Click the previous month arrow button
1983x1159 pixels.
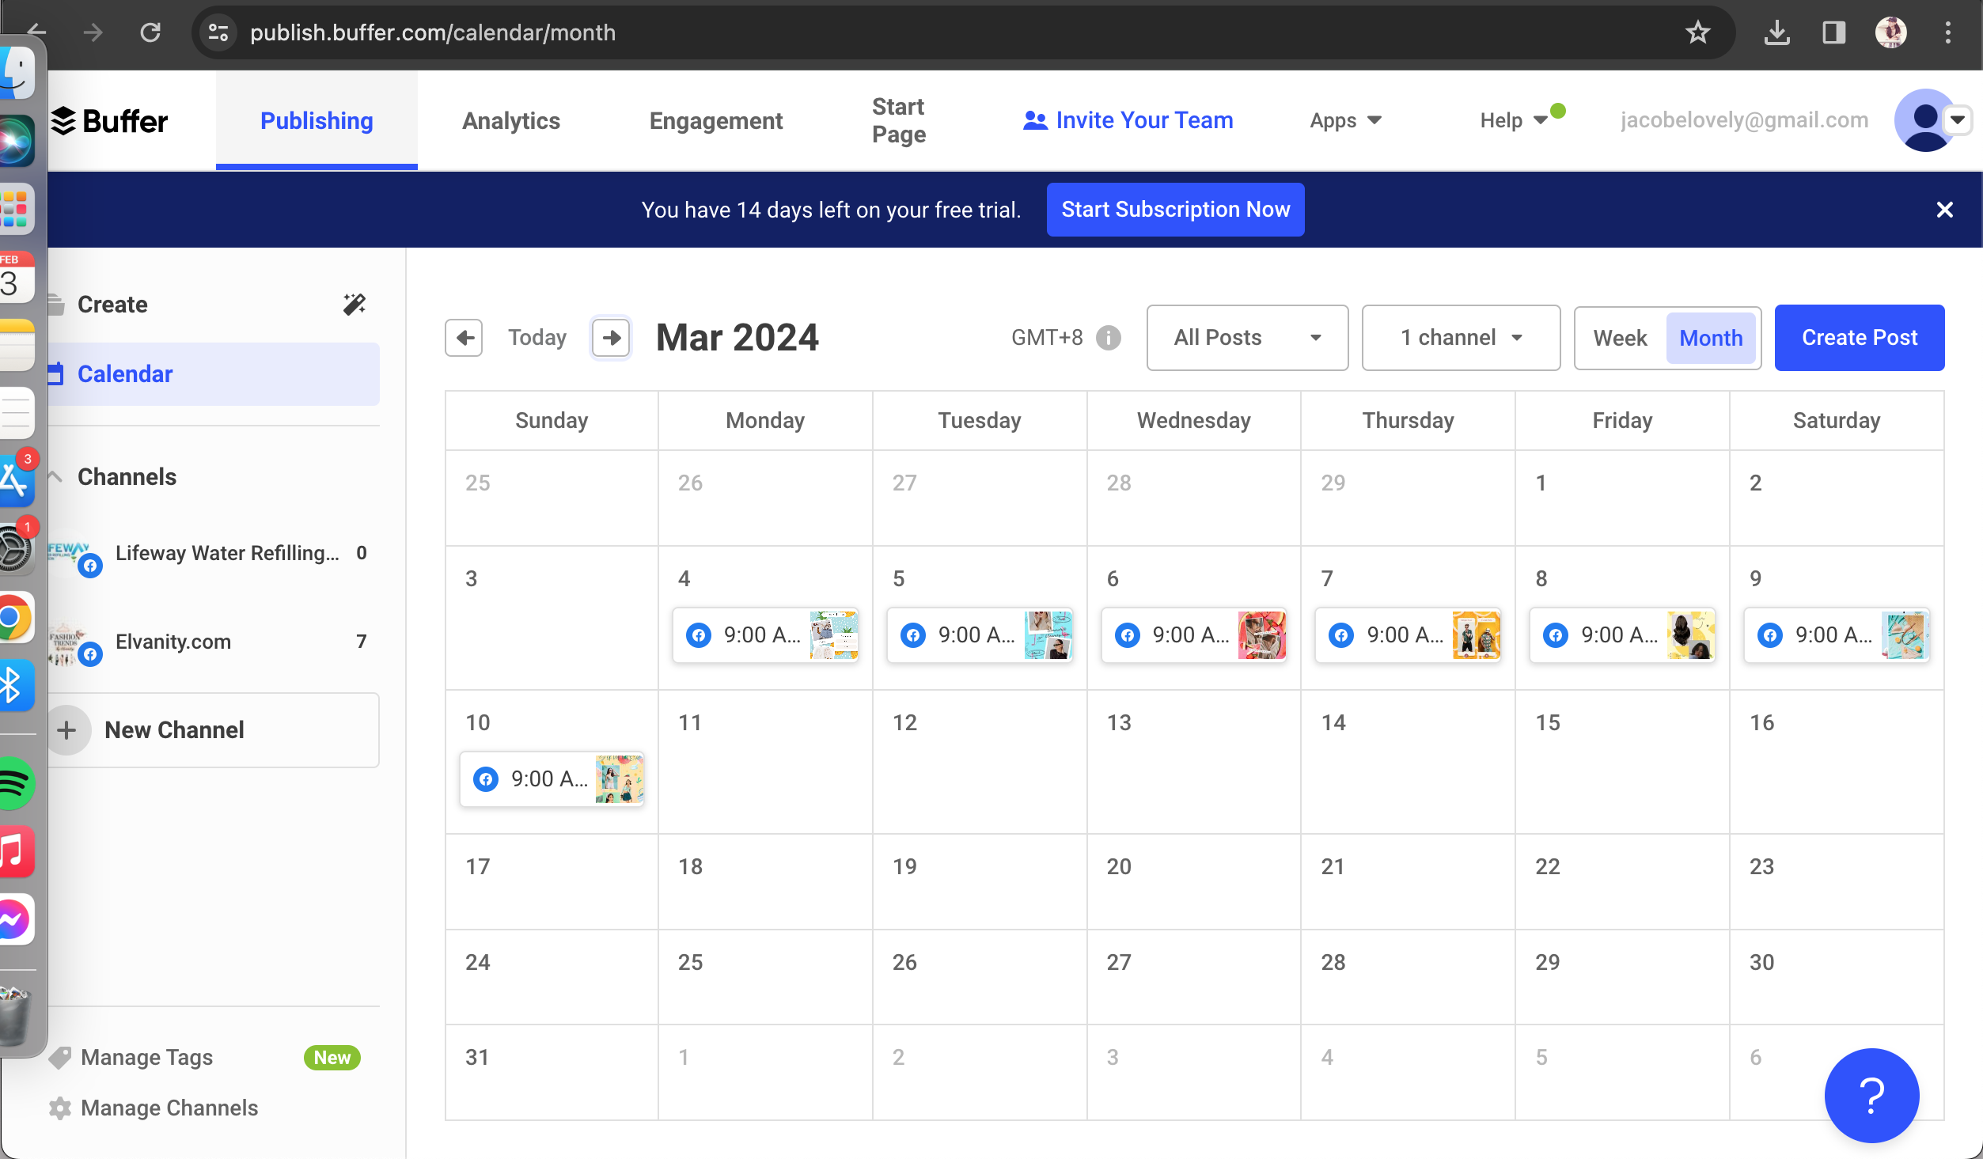point(464,338)
